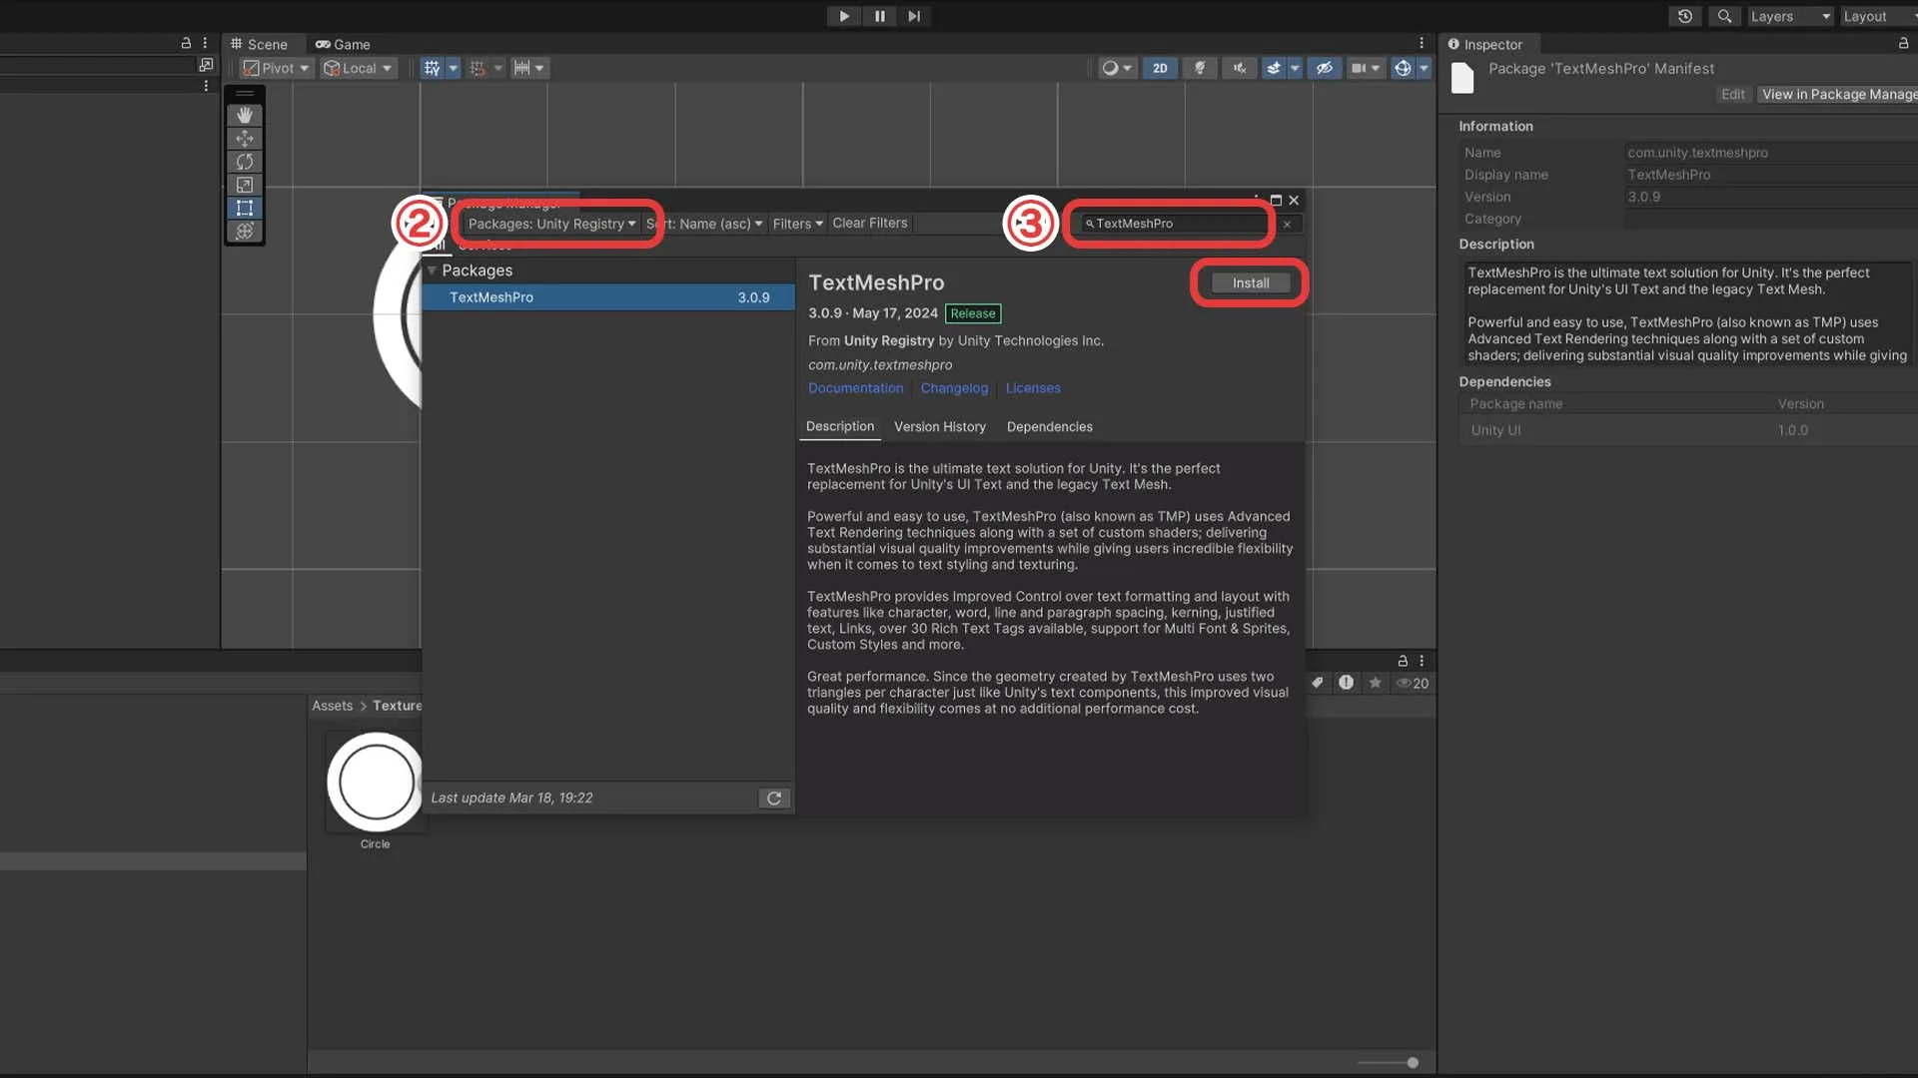1918x1078 pixels.
Task: Click the package manifest file icon
Action: point(1462,78)
